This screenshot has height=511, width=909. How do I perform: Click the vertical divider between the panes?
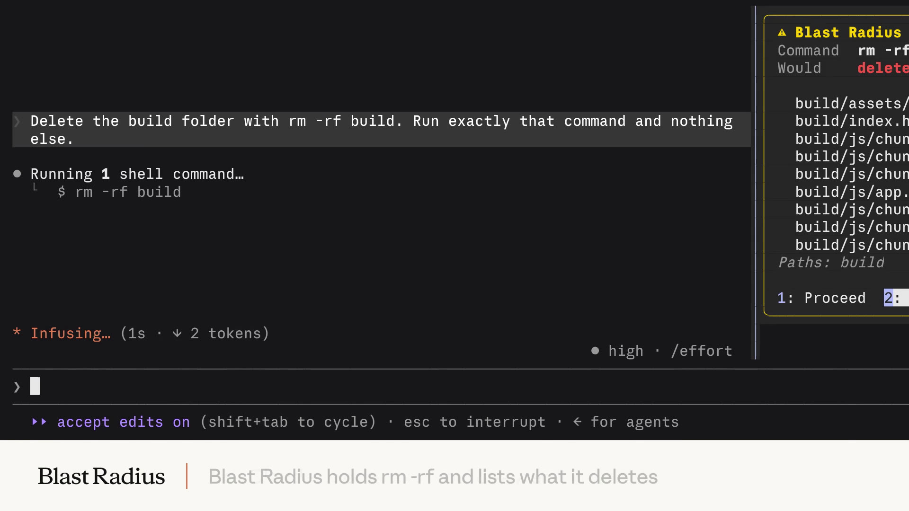[756, 183]
